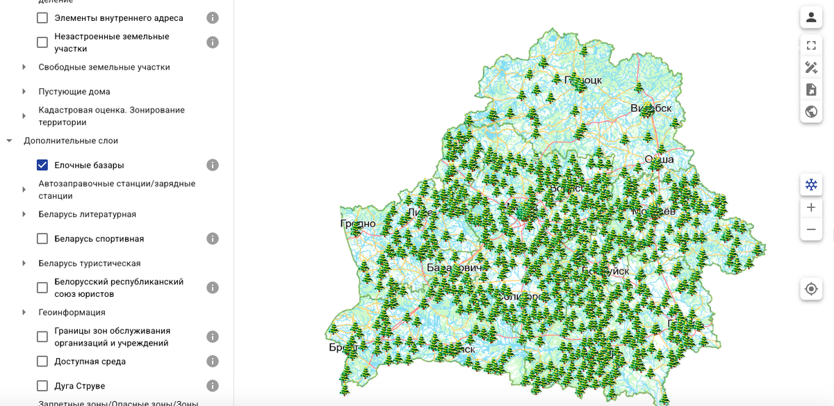Screen dimensions: 834x406
Task: Enable Незастроенные земельные участки checkbox
Action: click(42, 42)
